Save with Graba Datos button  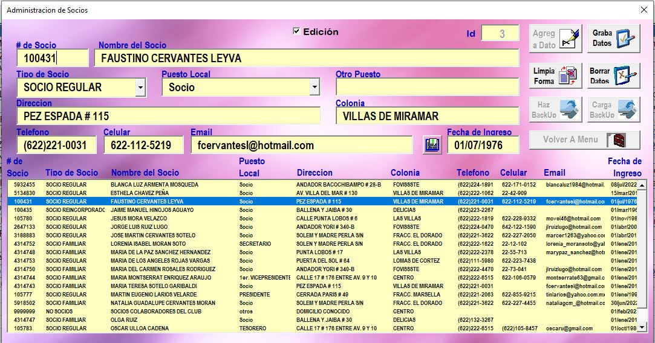(614, 39)
